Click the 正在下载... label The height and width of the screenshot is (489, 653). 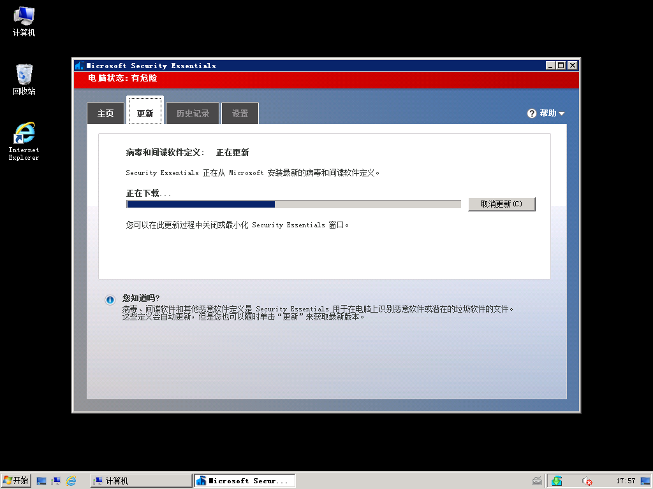click(x=149, y=193)
